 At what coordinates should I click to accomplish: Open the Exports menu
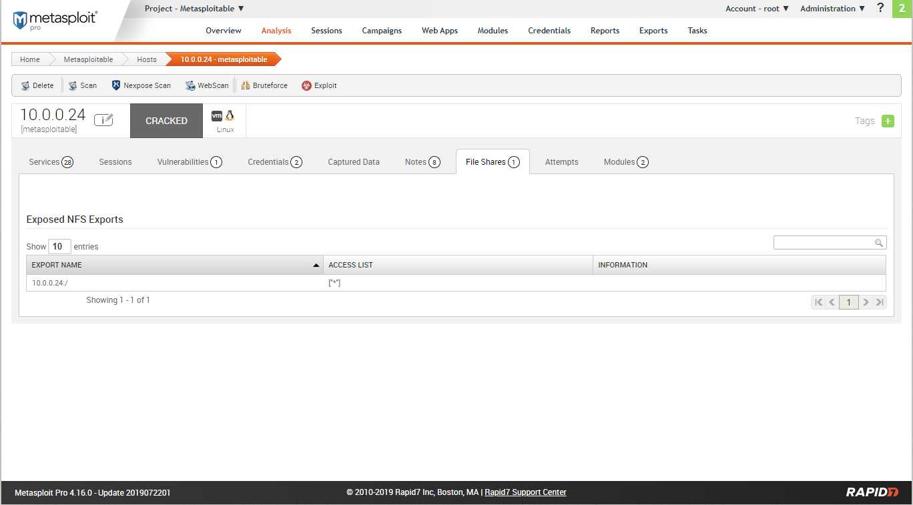653,31
